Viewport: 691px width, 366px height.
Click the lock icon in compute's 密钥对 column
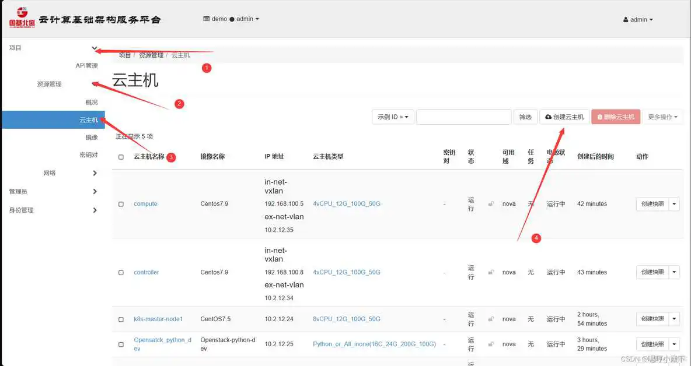click(x=491, y=203)
